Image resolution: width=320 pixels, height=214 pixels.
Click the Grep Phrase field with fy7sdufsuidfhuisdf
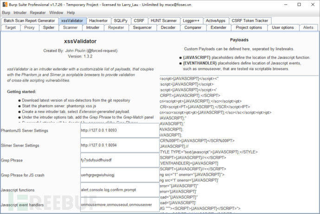[x=120, y=160]
